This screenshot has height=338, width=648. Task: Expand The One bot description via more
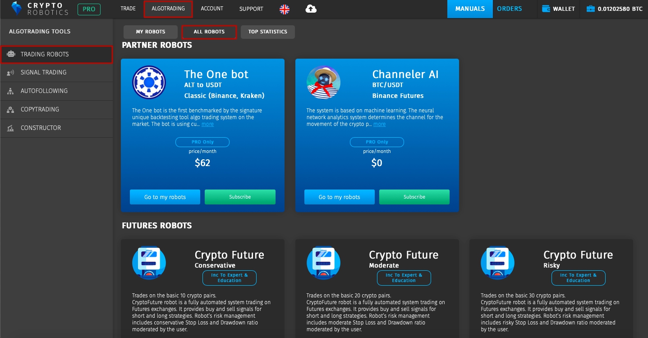pyautogui.click(x=207, y=124)
